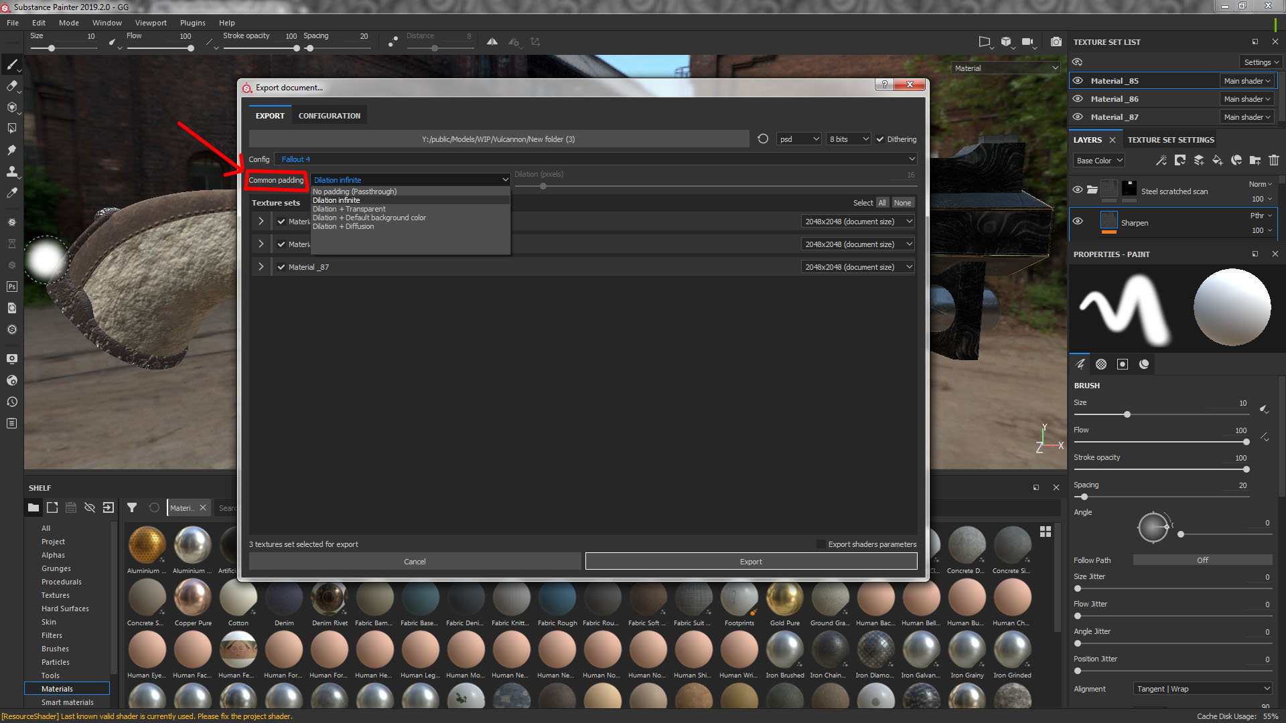The width and height of the screenshot is (1286, 723).
Task: Select the Projection tool
Action: pyautogui.click(x=11, y=107)
